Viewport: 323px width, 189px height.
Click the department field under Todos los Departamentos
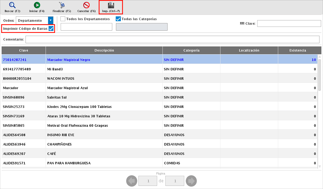point(86,27)
